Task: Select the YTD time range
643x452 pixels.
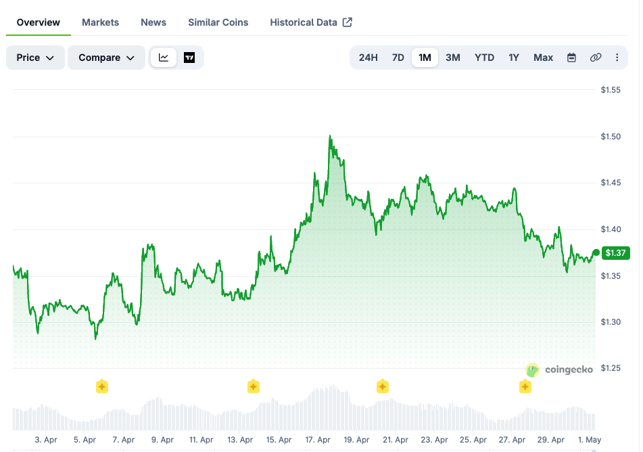Action: click(x=484, y=58)
